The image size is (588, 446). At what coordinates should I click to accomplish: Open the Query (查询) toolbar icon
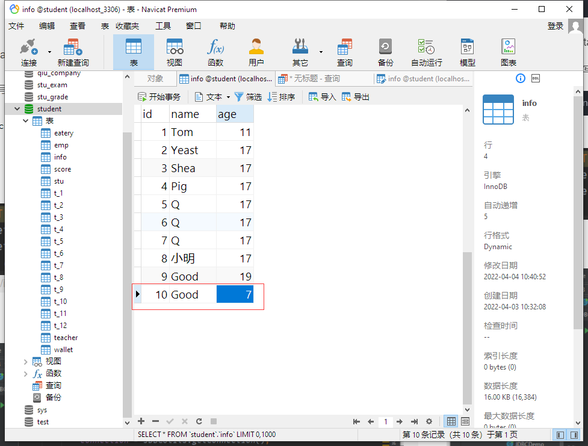tap(345, 52)
